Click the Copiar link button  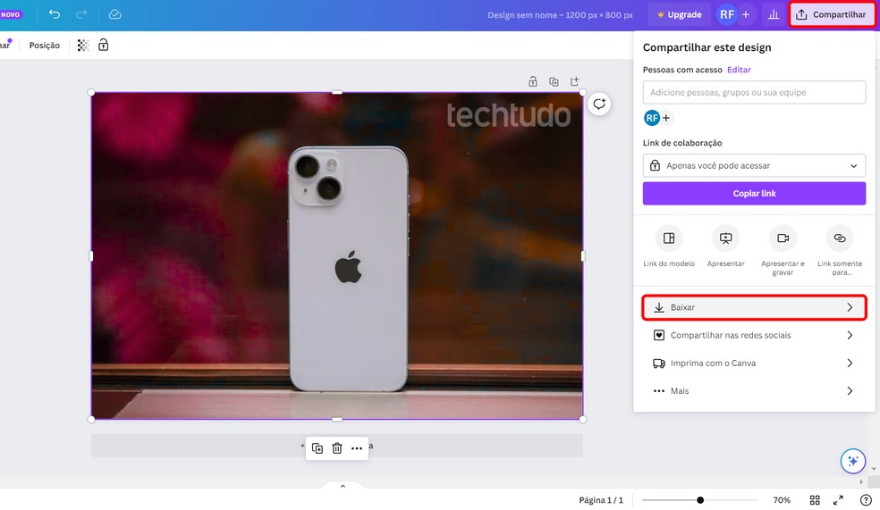pyautogui.click(x=754, y=193)
